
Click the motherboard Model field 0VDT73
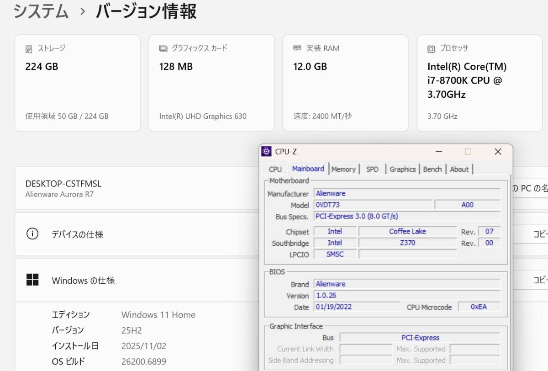tap(373, 205)
